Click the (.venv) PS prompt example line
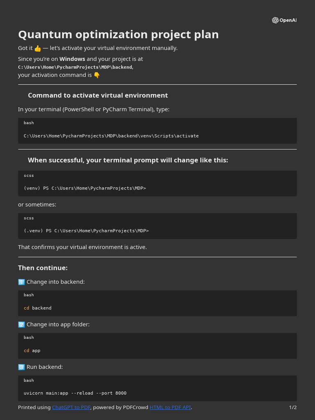This screenshot has height=420, width=315. click(x=86, y=231)
